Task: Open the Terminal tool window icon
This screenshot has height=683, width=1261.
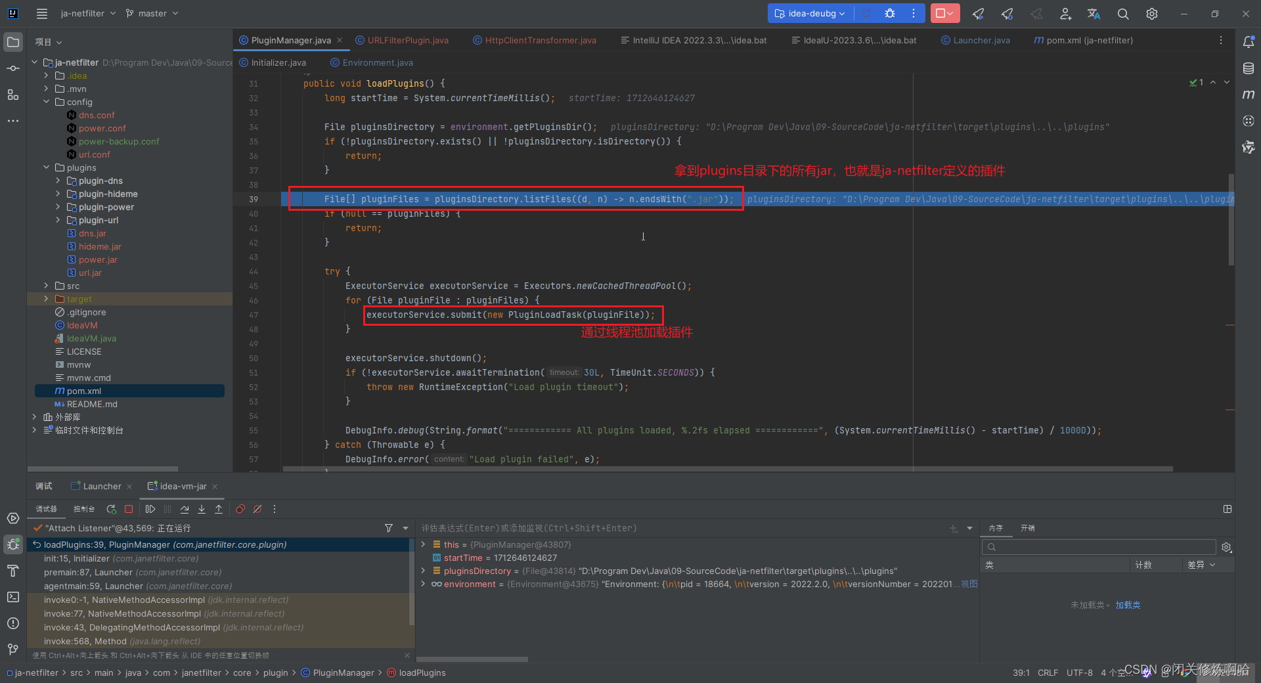Action: click(x=13, y=597)
